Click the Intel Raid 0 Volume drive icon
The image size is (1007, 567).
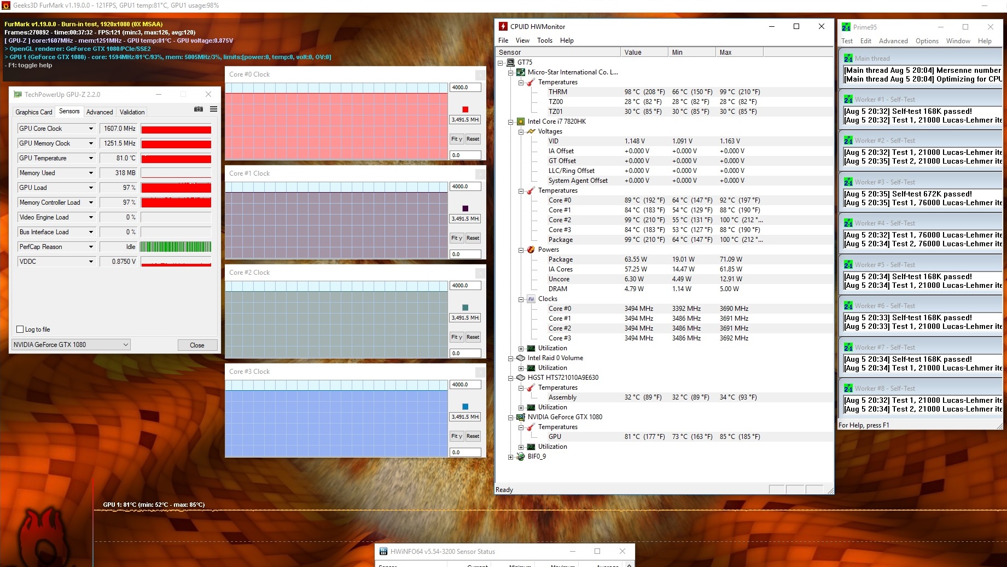[521, 358]
